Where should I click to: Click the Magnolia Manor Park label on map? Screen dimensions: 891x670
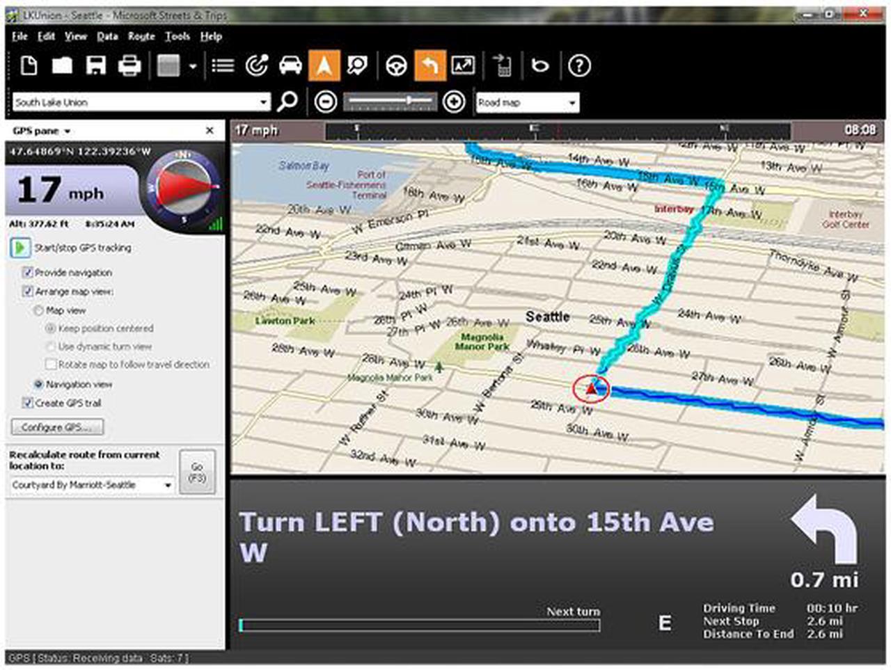pyautogui.click(x=482, y=342)
